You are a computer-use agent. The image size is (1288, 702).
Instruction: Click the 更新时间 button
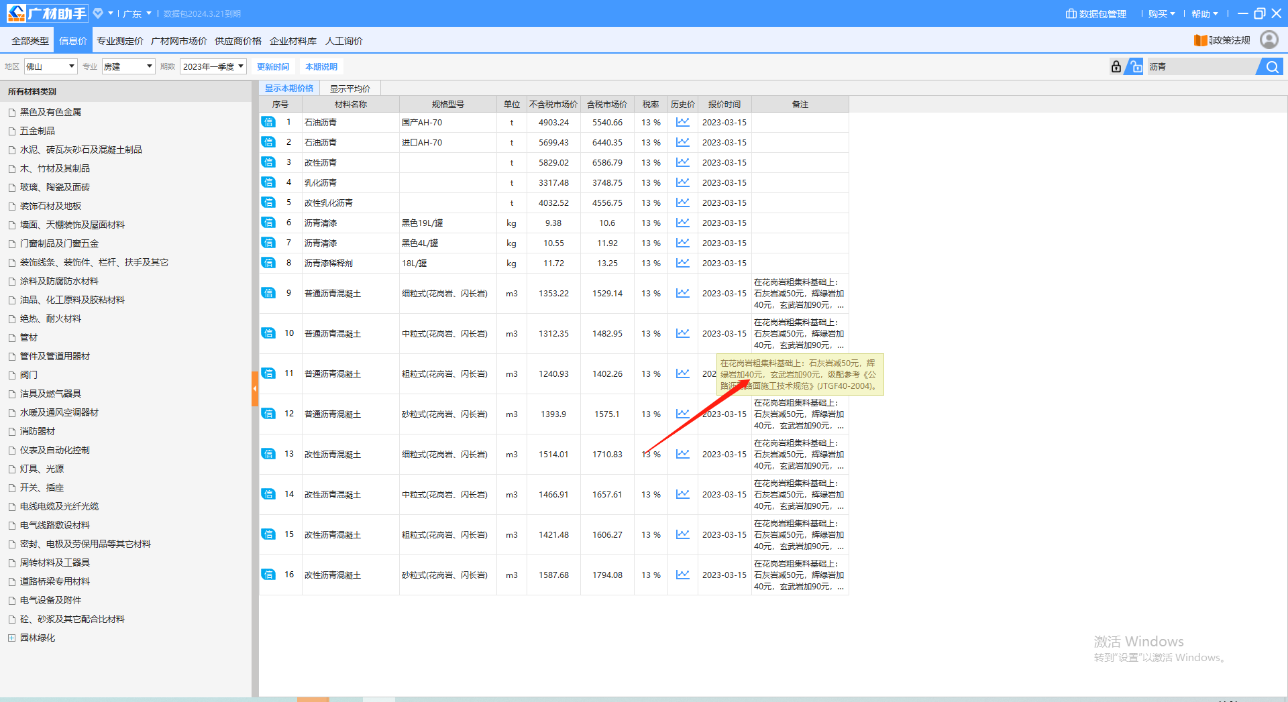click(273, 66)
